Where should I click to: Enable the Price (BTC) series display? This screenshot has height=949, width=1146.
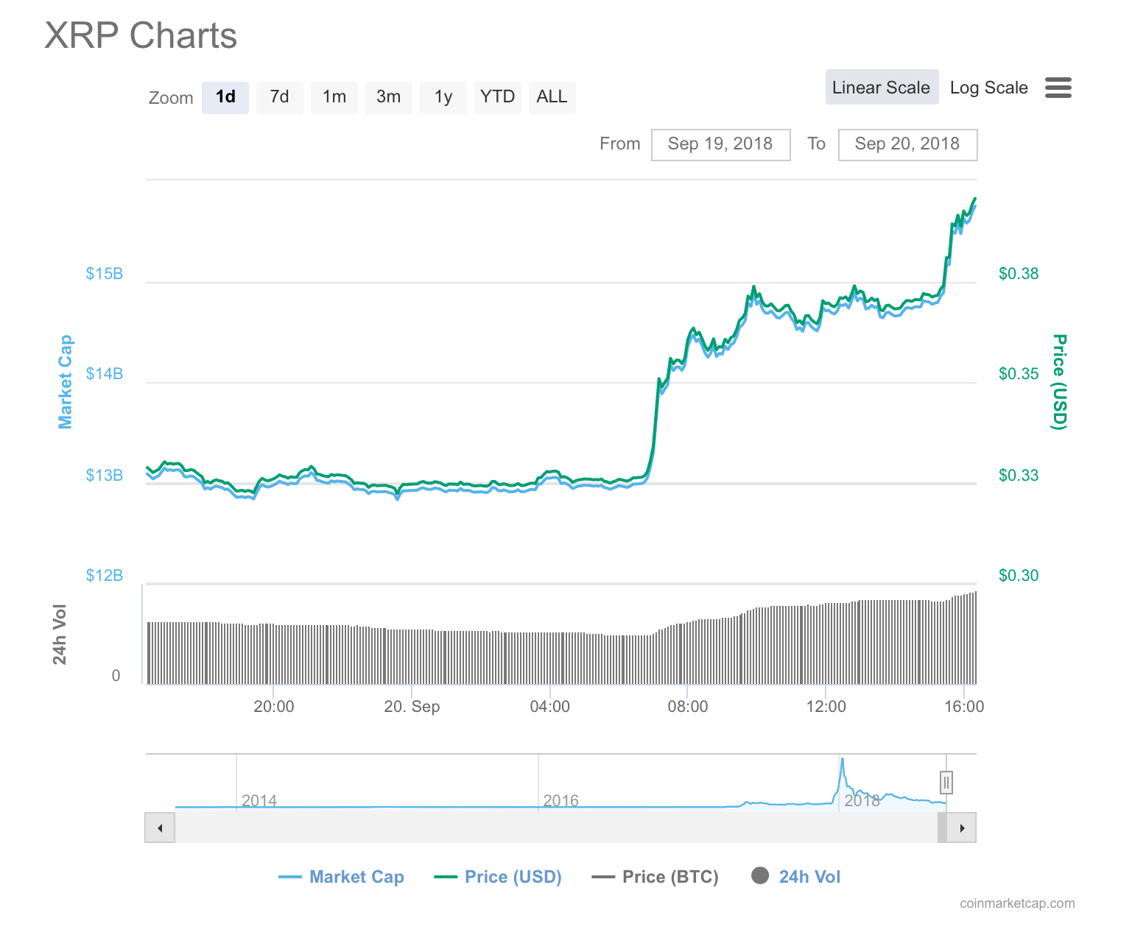point(670,877)
